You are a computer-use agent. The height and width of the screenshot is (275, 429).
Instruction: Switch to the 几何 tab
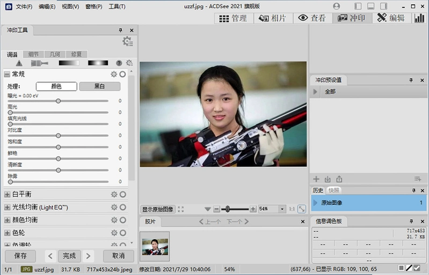pyautogui.click(x=55, y=54)
